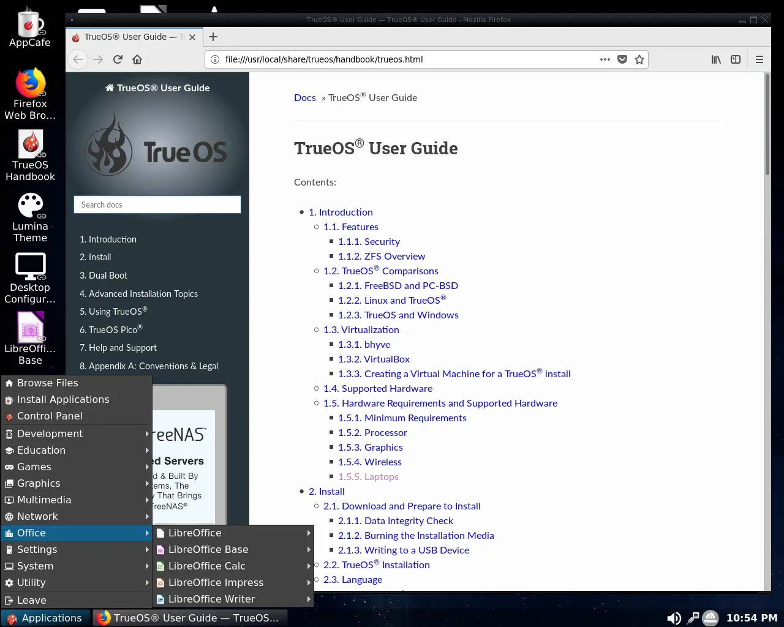The width and height of the screenshot is (784, 627).
Task: Expand the System submenu
Action: coord(77,566)
